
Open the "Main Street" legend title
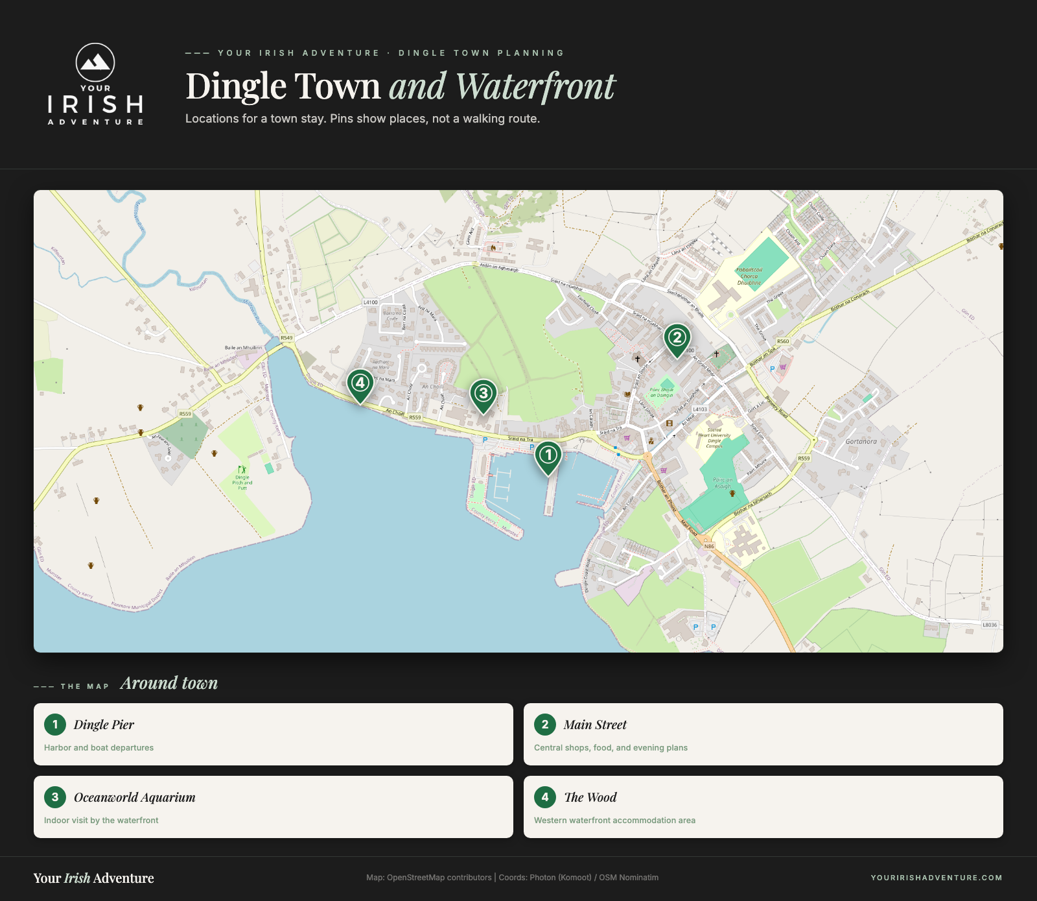(x=595, y=725)
